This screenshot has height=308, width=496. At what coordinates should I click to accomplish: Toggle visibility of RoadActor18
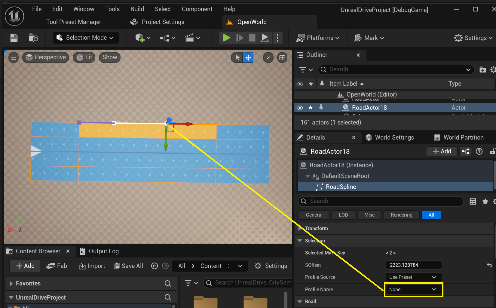(x=300, y=108)
